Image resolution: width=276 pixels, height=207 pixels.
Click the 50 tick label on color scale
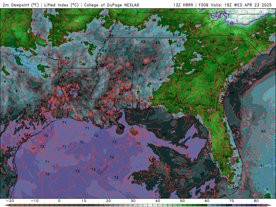pyautogui.click(x=183, y=201)
